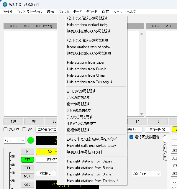This screenshot has width=177, height=189.
Task: Select このバンドで交信済みの局をハイライト
Action: (x=92, y=139)
